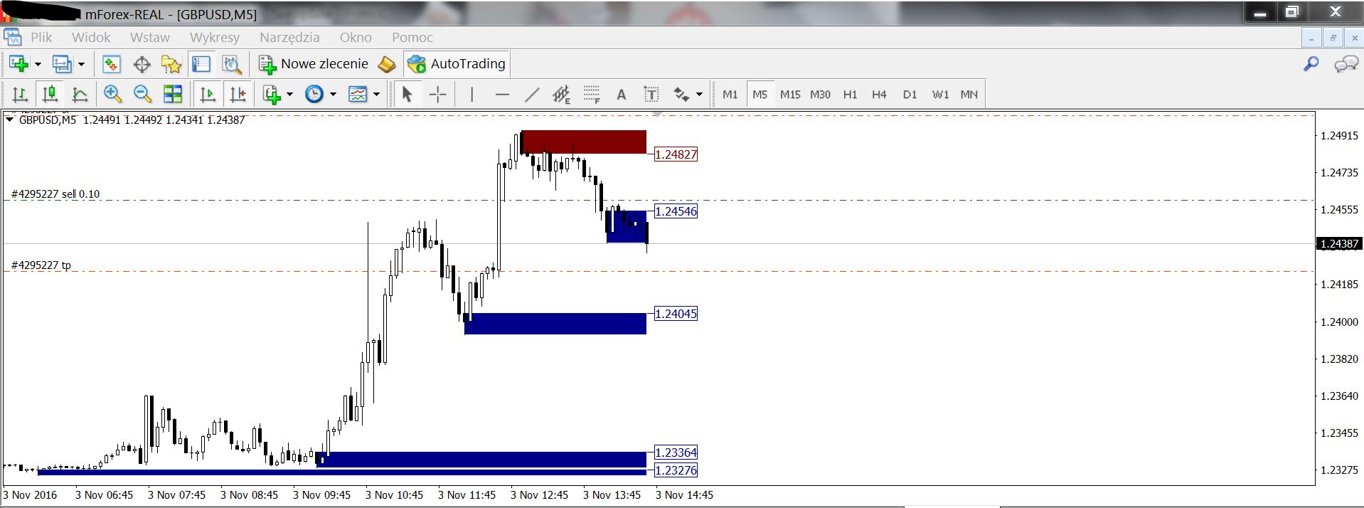Open the chat bubbles icon
1364x508 pixels.
[1346, 65]
